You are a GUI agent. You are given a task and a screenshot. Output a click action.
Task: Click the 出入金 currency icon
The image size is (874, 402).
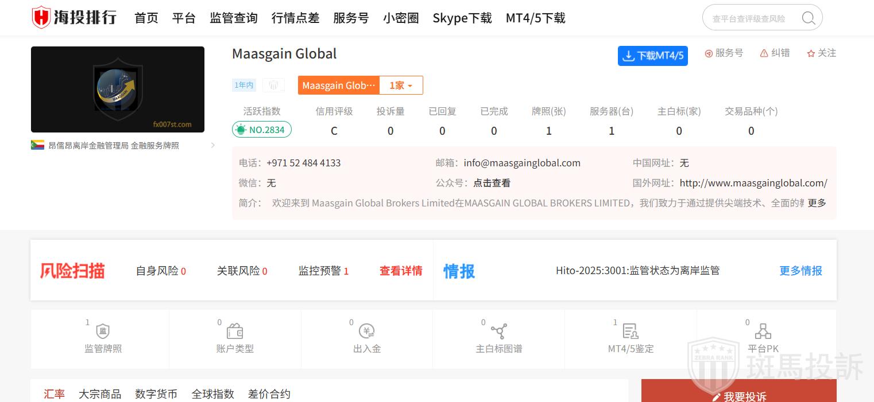(367, 331)
